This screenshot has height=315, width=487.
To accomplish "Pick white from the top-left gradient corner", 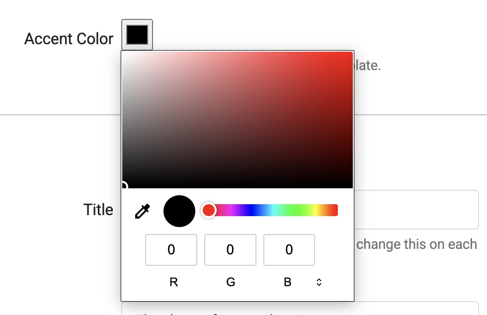I will click(124, 52).
